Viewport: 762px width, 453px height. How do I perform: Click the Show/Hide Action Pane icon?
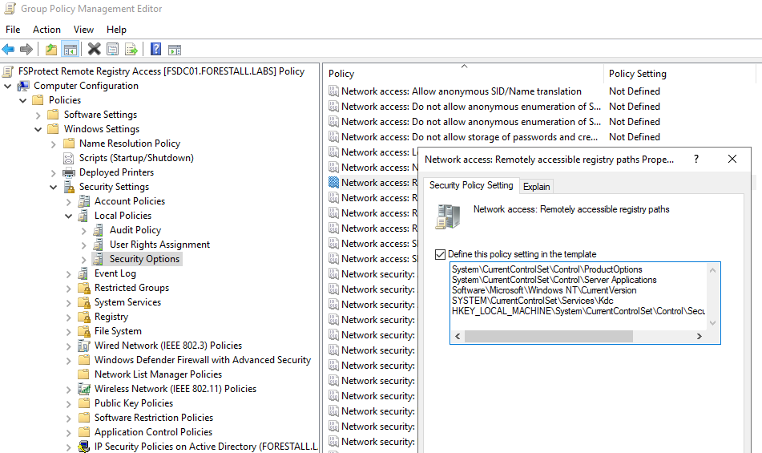pos(174,49)
